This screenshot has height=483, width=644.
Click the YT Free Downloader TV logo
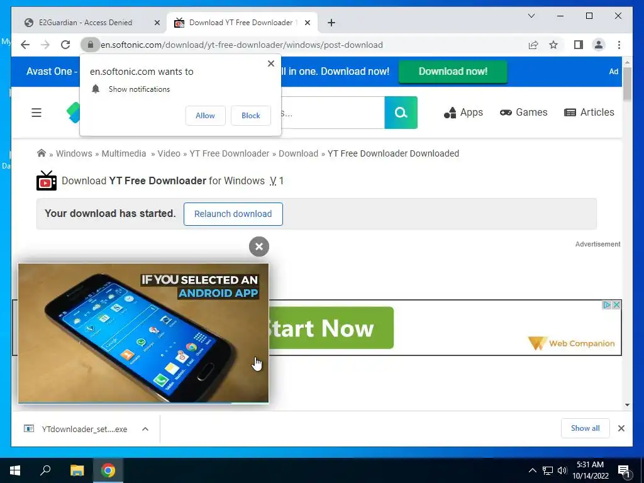47,180
